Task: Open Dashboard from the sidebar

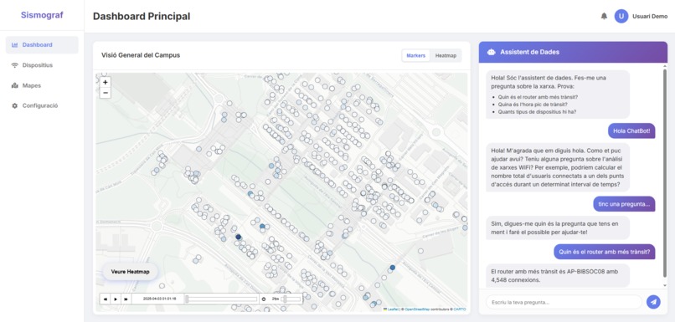Action: [x=42, y=44]
